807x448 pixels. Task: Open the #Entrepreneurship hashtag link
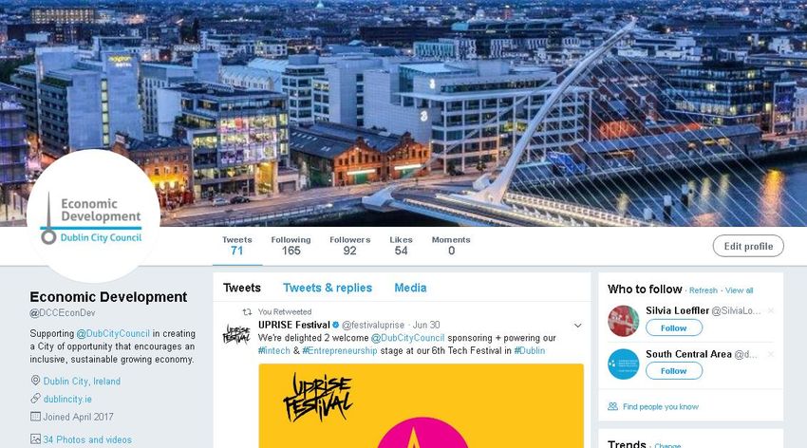[x=340, y=351]
